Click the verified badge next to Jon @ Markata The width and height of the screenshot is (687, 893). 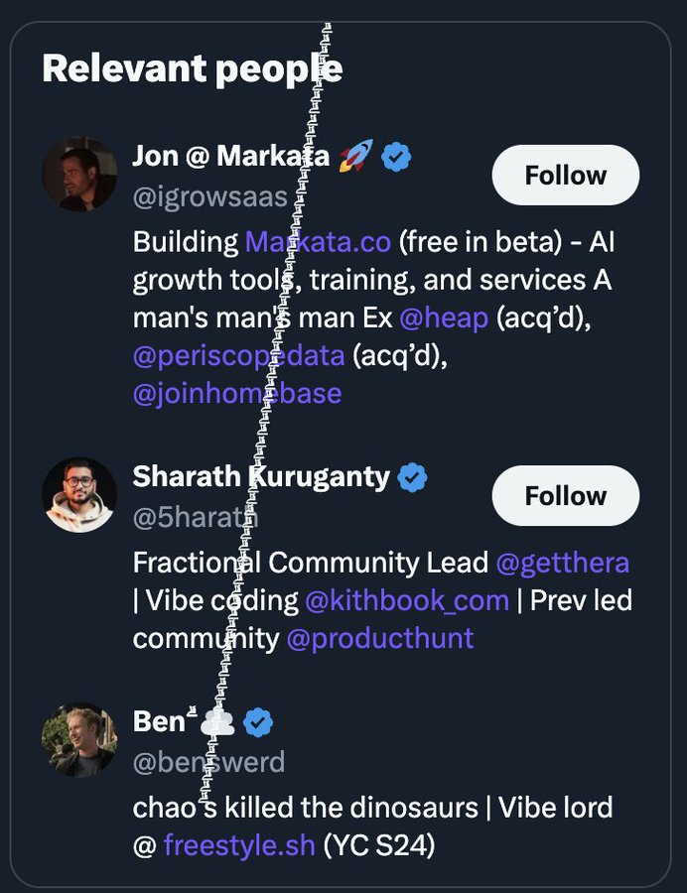click(397, 157)
